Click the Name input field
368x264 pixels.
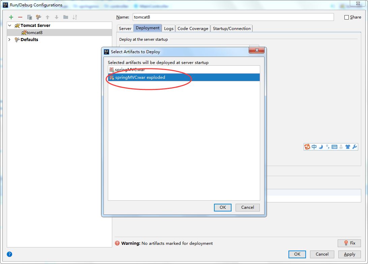coord(233,17)
